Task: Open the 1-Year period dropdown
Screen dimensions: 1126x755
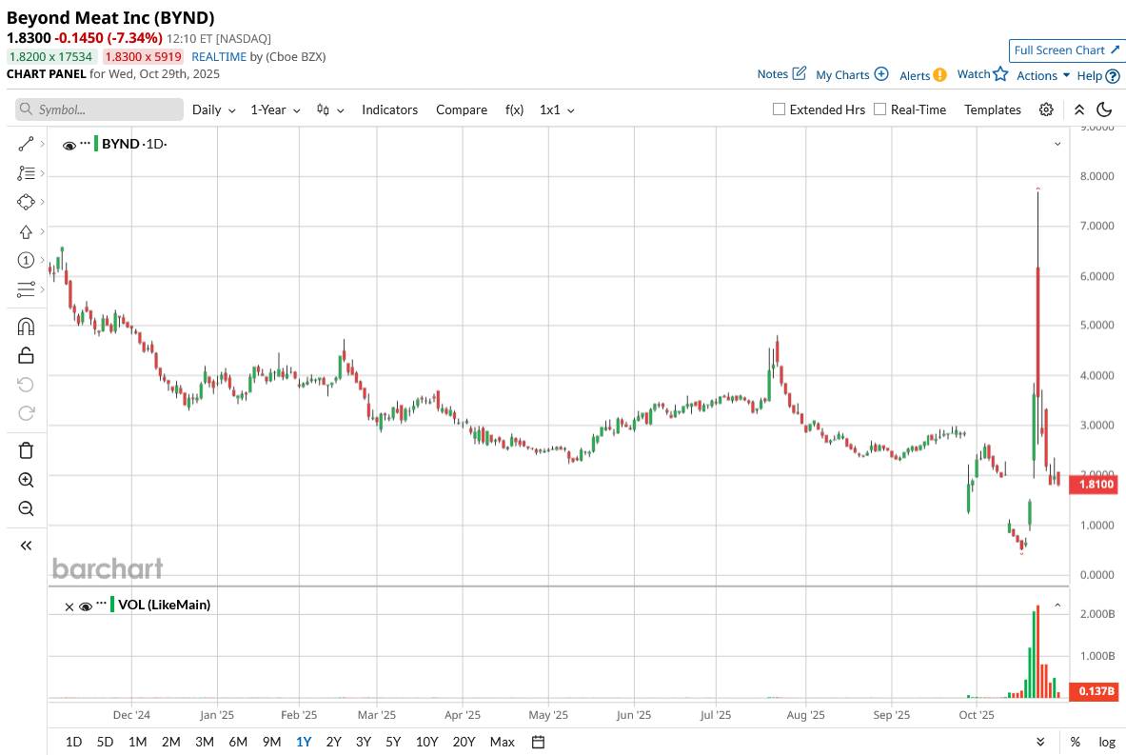Action: click(x=275, y=109)
